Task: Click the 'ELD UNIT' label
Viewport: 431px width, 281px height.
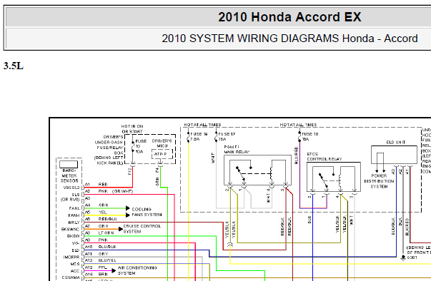Action: pyautogui.click(x=395, y=142)
